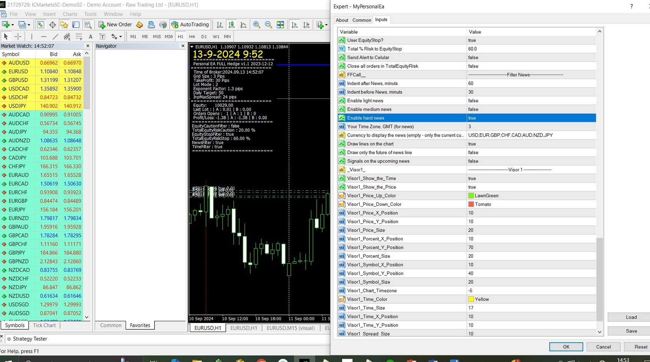The width and height of the screenshot is (650, 362).
Task: Open the new chart dropdown arrow
Action: 13,25
